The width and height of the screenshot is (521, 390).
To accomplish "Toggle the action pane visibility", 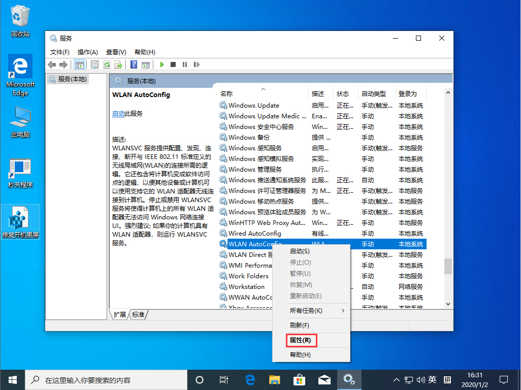I will [x=146, y=64].
